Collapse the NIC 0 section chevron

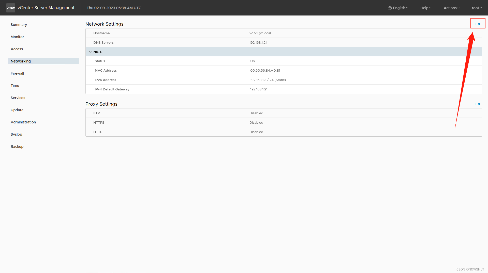(90, 52)
